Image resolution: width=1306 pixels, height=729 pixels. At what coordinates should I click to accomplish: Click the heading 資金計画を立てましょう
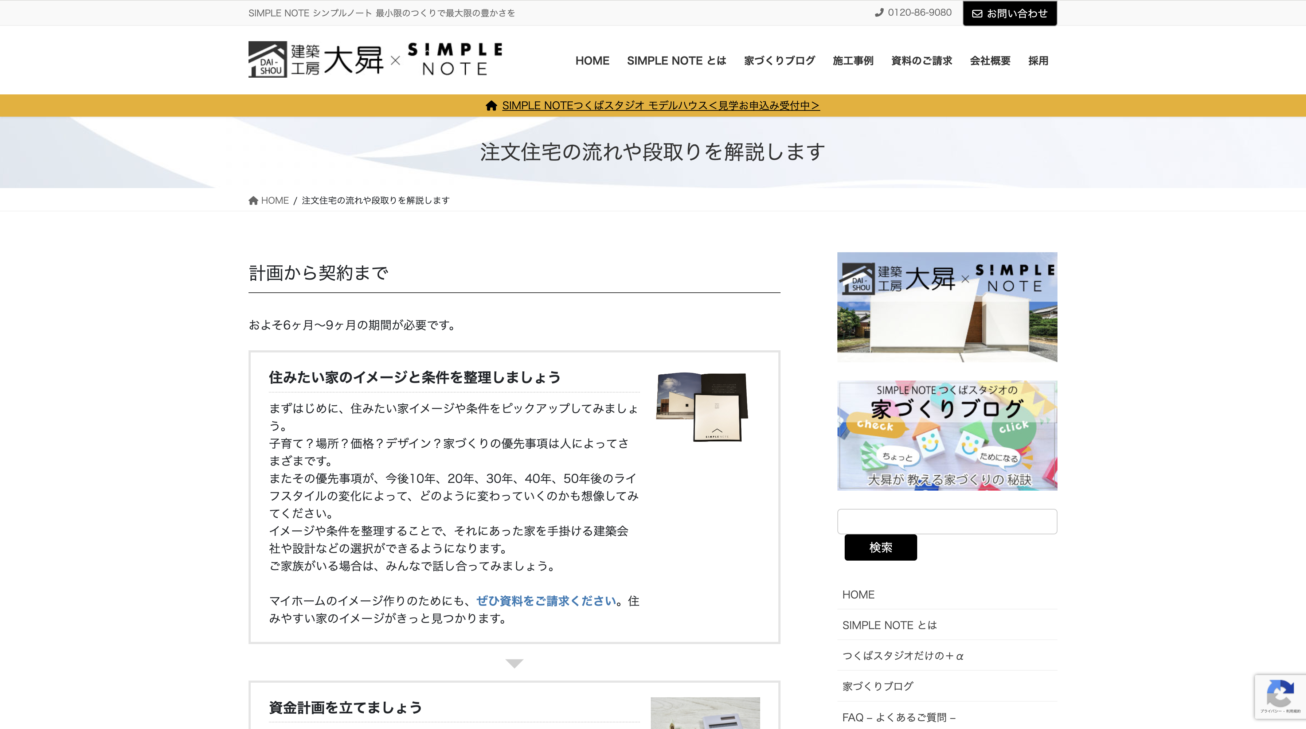coord(345,708)
